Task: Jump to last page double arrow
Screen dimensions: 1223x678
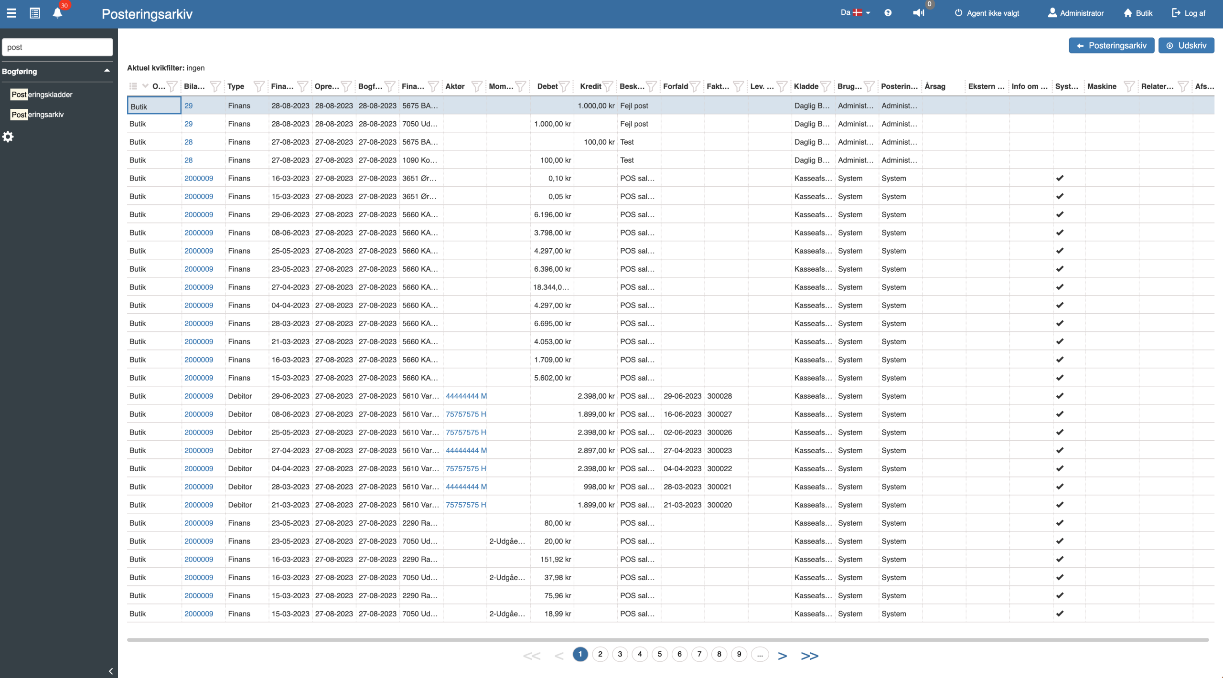Action: click(x=810, y=656)
